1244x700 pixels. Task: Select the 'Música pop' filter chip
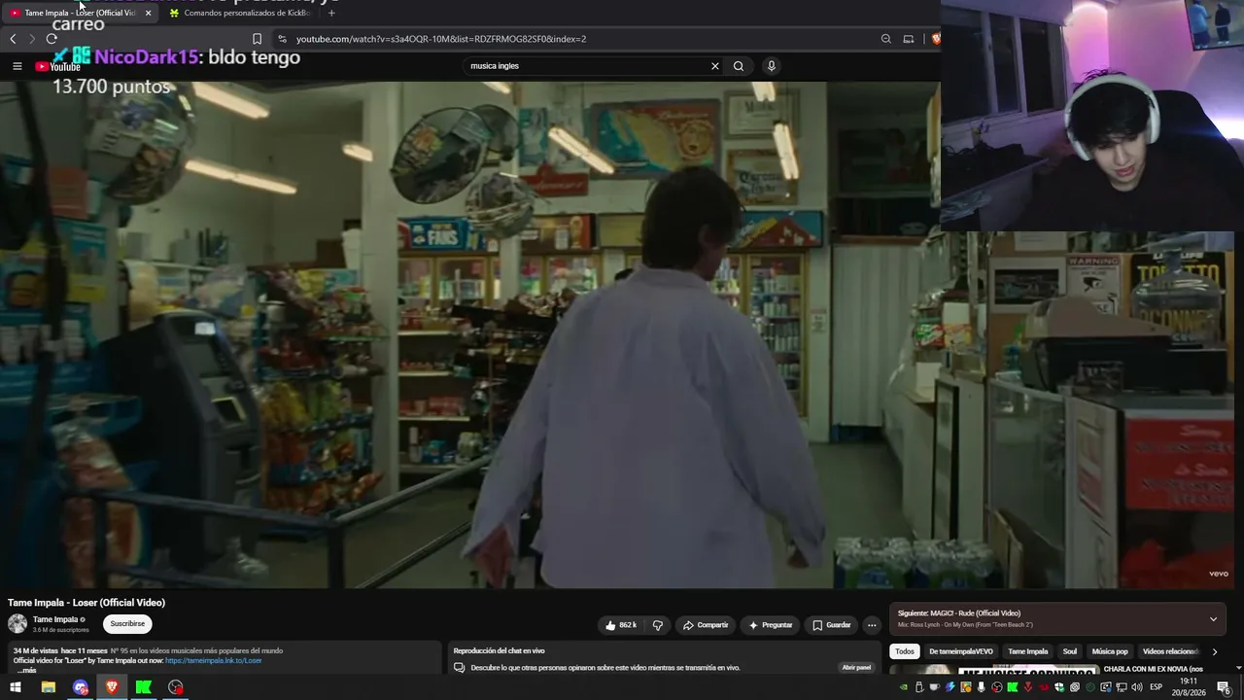tap(1110, 651)
